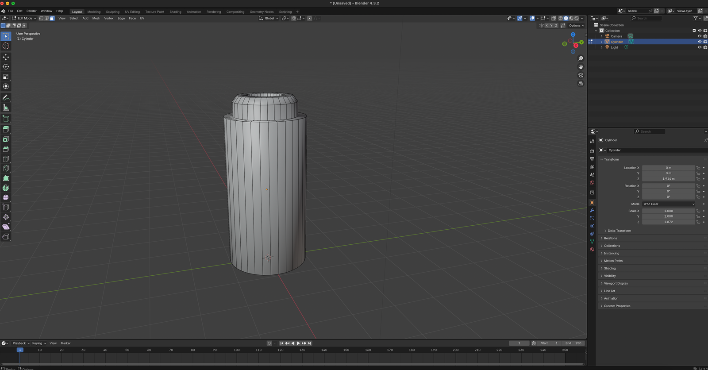
Task: Open the File menu
Action: 10,11
